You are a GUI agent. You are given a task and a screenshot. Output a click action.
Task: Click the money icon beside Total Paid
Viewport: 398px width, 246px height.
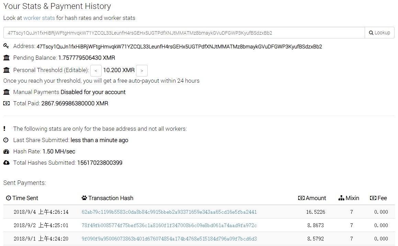pos(6,103)
